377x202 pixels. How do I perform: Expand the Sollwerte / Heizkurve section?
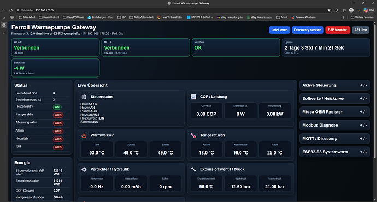click(x=335, y=98)
